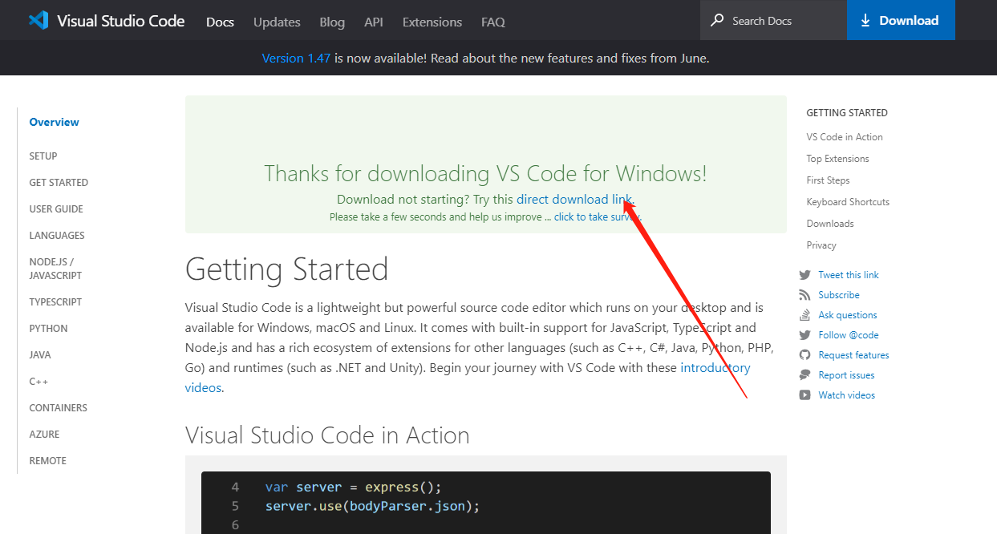This screenshot has height=534, width=997.
Task: Jump to Keyboard Shortcuts in right outline
Action: [848, 202]
